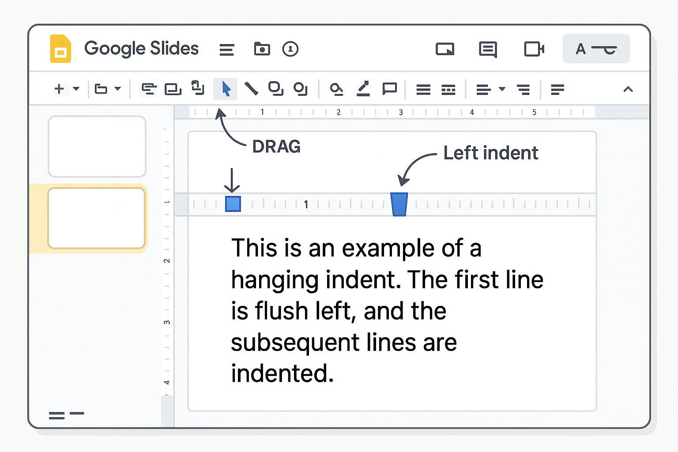
Task: Open the hamburger menu next to the title
Action: (x=226, y=49)
